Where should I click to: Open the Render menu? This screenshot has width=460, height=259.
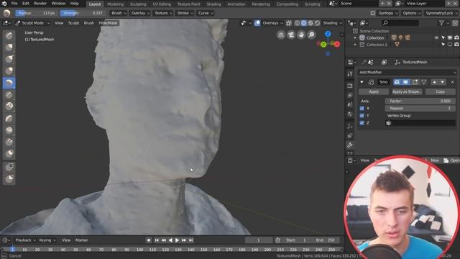40,4
